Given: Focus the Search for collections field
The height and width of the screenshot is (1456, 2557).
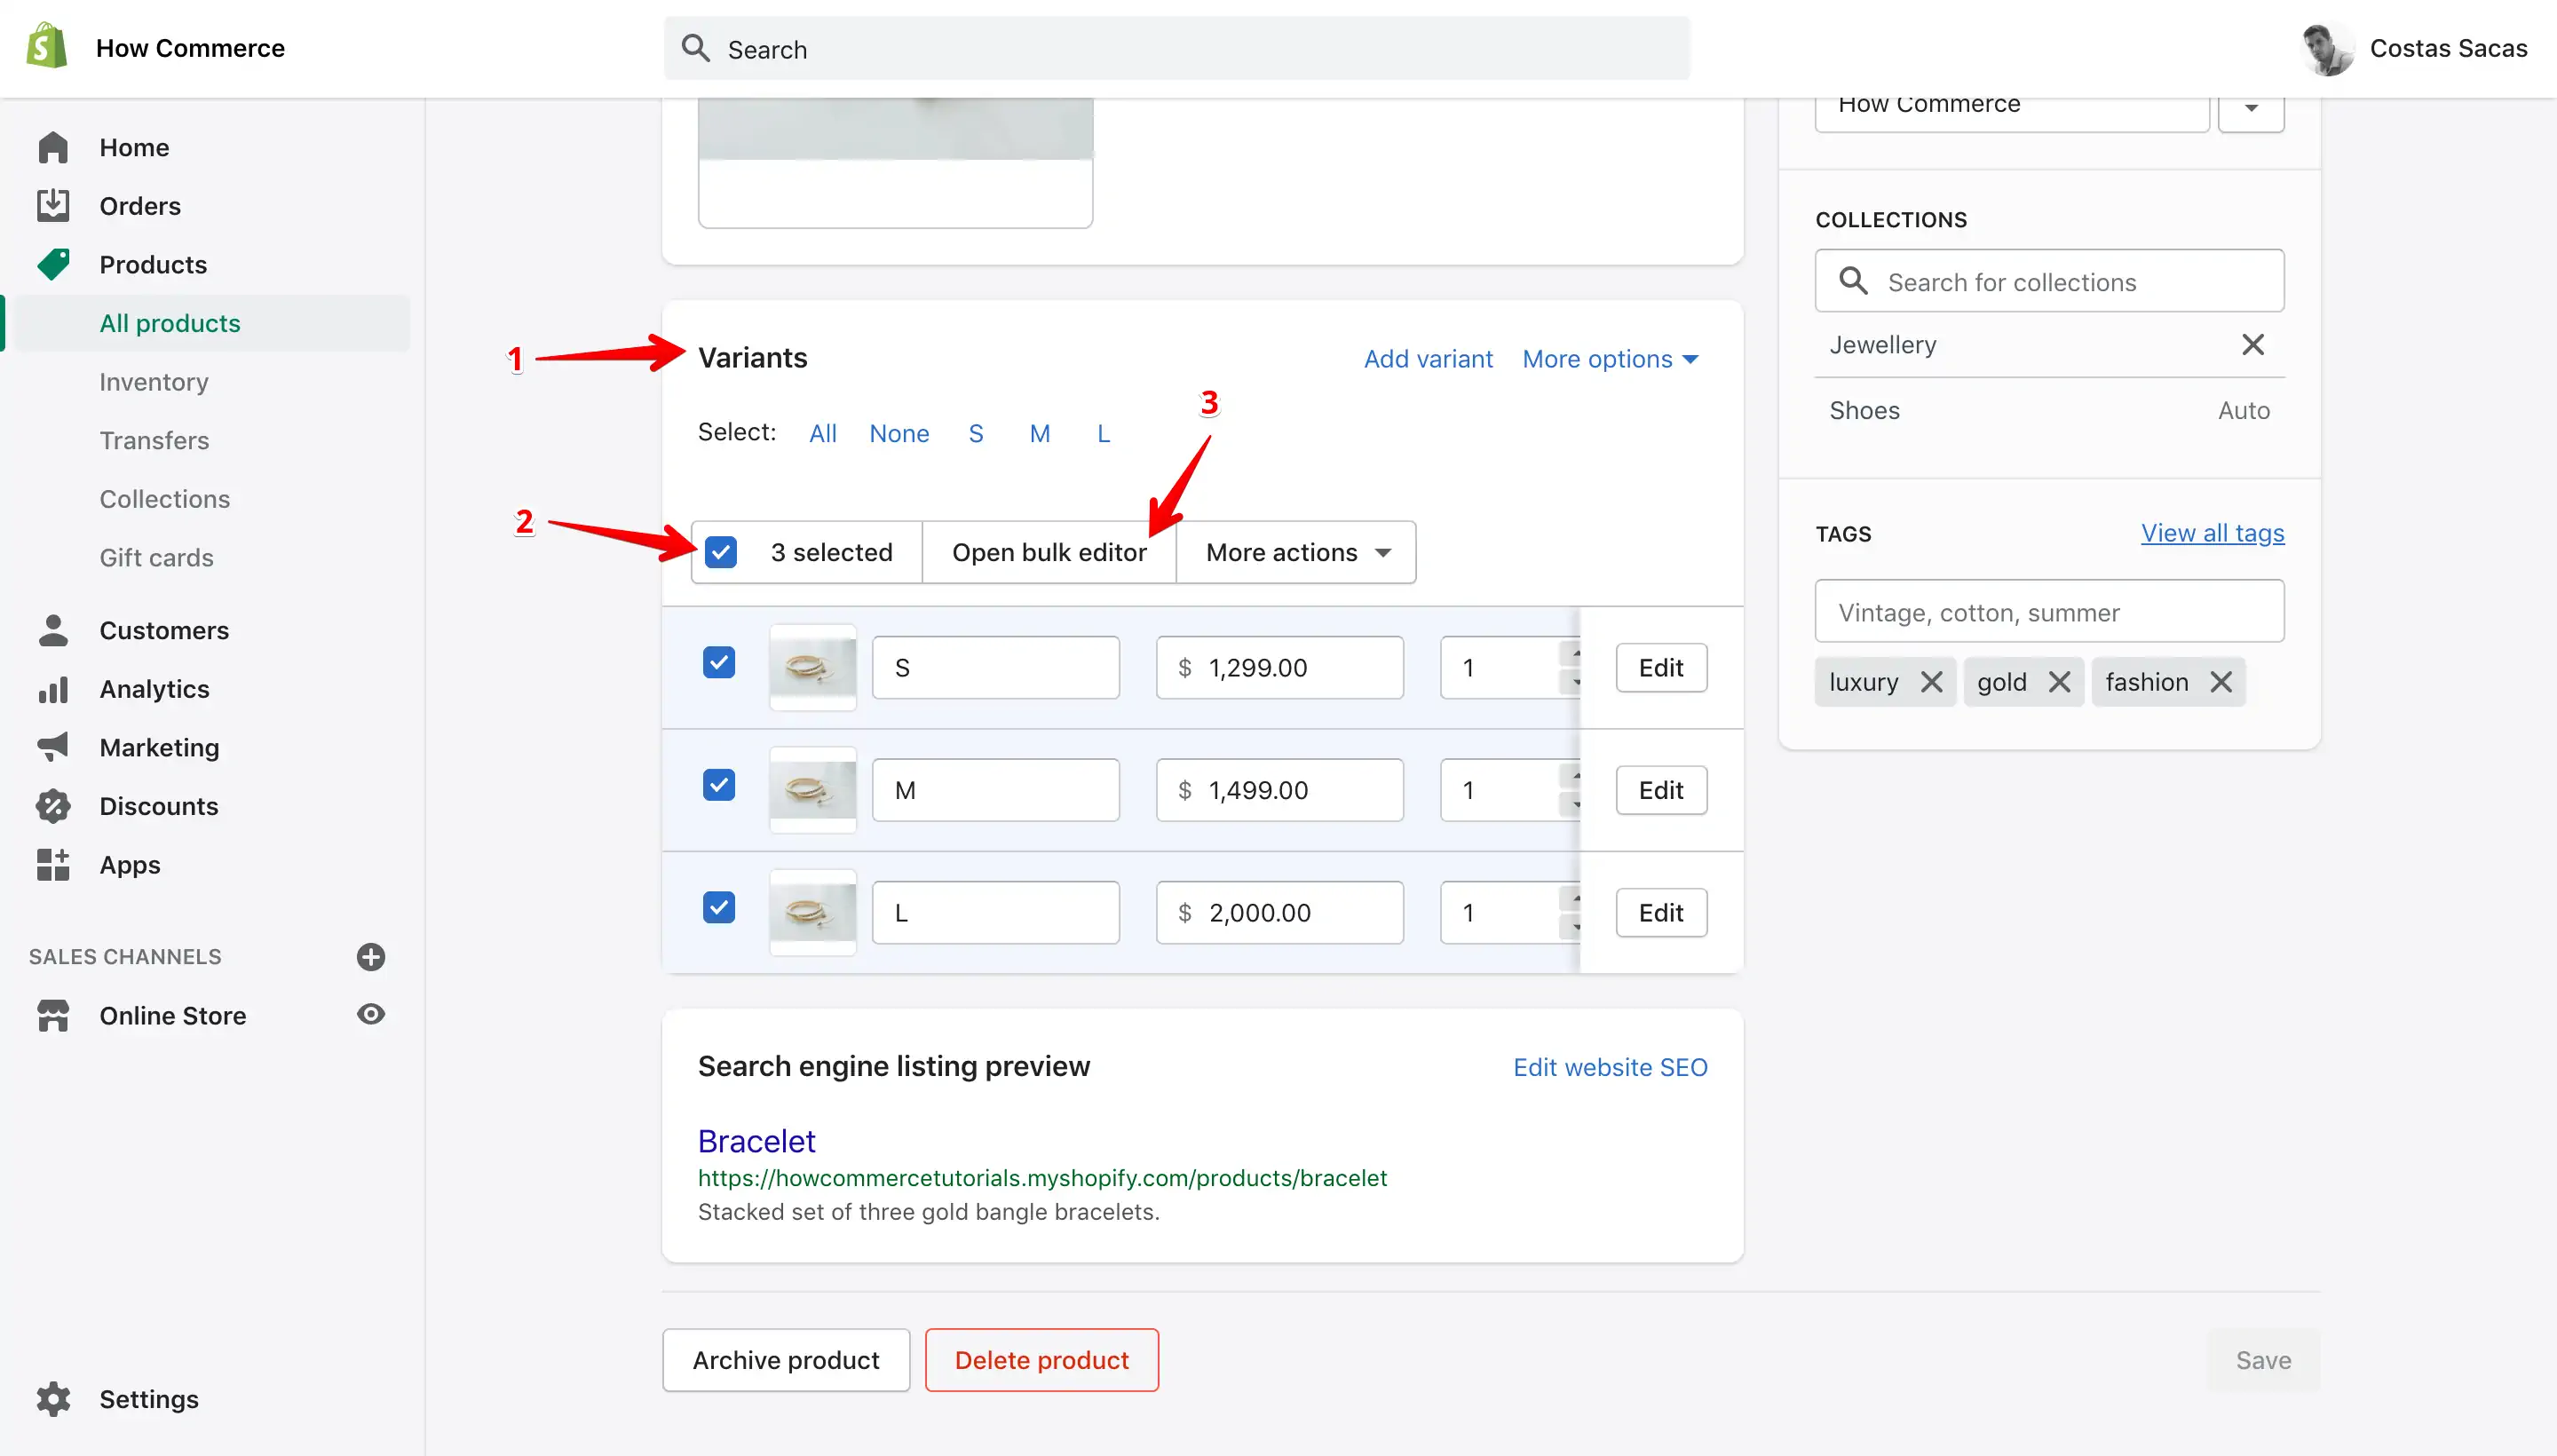Looking at the screenshot, I should [x=2049, y=281].
